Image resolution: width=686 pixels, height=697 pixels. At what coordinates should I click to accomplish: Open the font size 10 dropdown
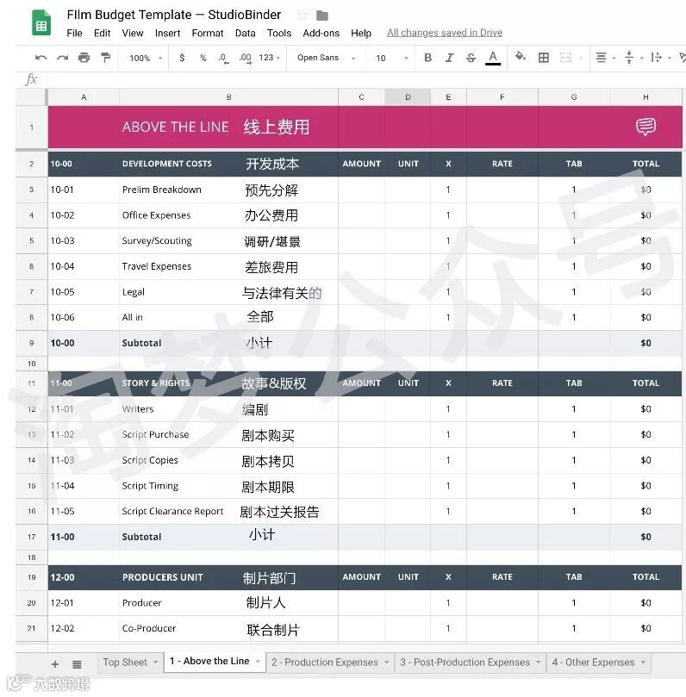[391, 59]
